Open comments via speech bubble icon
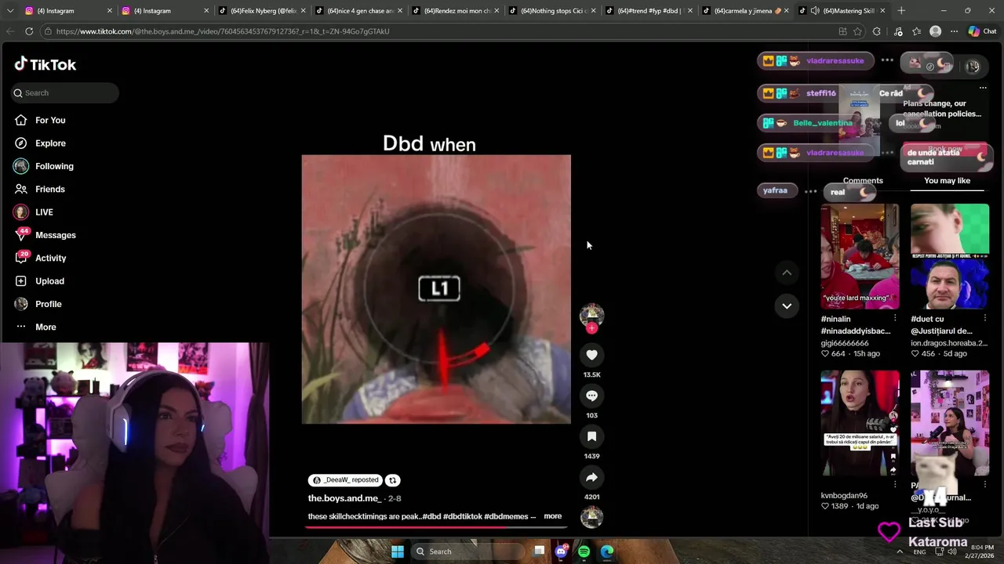 (591, 396)
